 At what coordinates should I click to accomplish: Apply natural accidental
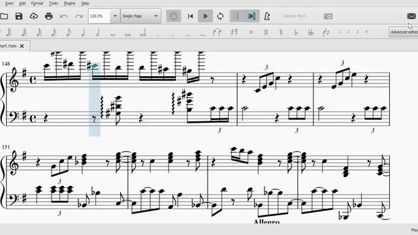click(281, 32)
